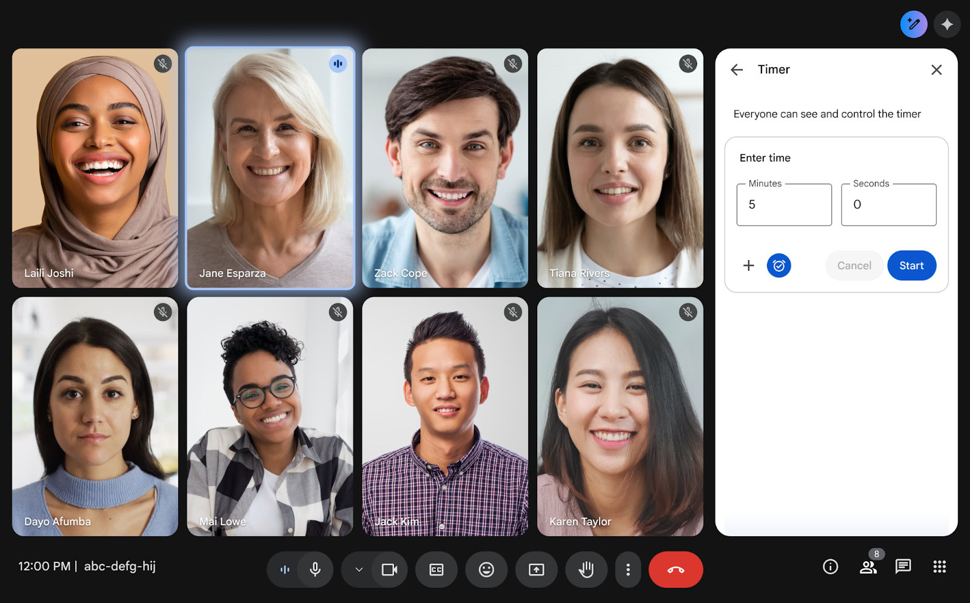Mute your microphone
The width and height of the screenshot is (970, 603).
(315, 570)
